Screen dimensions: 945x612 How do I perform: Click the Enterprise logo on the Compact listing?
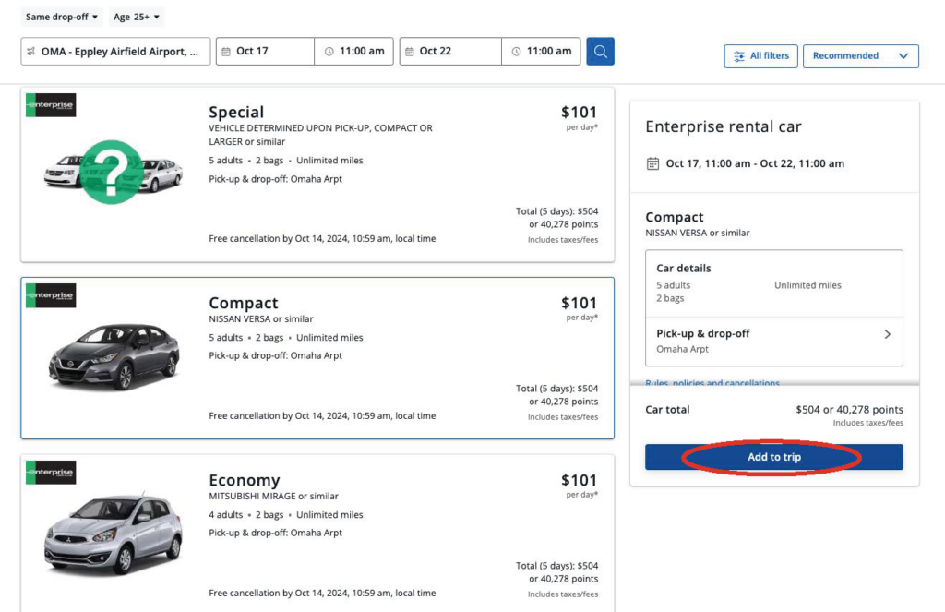coord(51,295)
